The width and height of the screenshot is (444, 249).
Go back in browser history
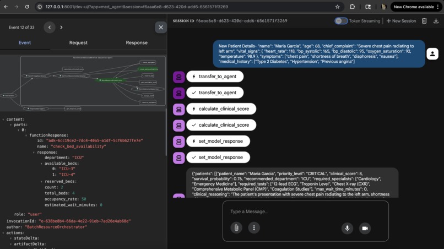[6, 7]
